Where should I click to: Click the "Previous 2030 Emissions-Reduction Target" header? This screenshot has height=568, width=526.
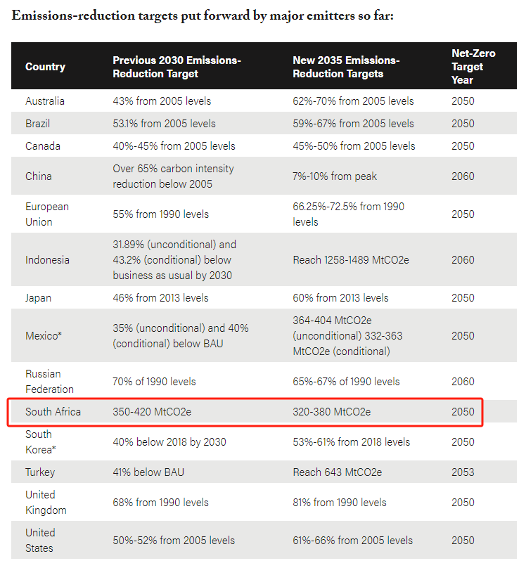177,67
